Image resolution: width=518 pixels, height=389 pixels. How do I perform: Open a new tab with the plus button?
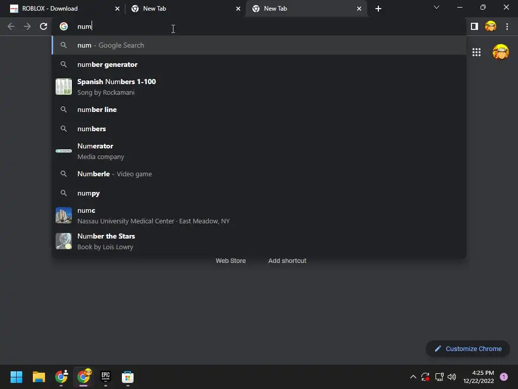[x=378, y=9]
